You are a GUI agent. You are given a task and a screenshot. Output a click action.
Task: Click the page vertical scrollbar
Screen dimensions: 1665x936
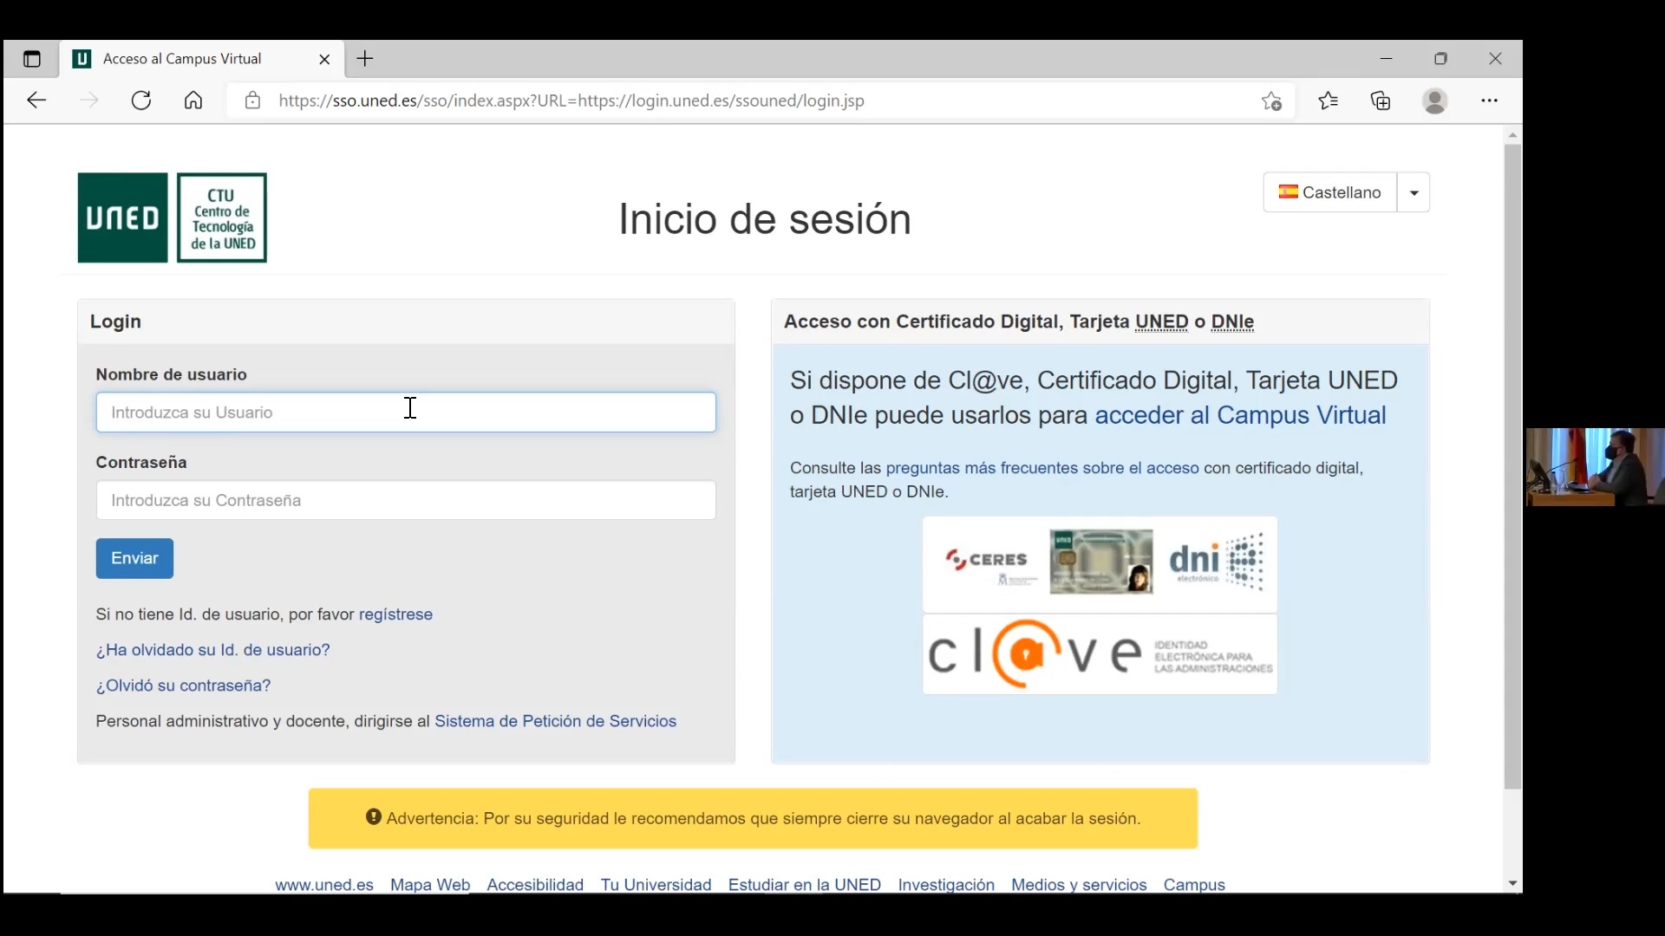coord(1512,468)
